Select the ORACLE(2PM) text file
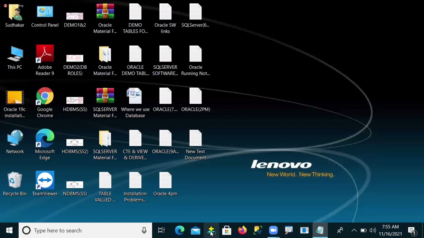The image size is (424, 238). (195, 100)
